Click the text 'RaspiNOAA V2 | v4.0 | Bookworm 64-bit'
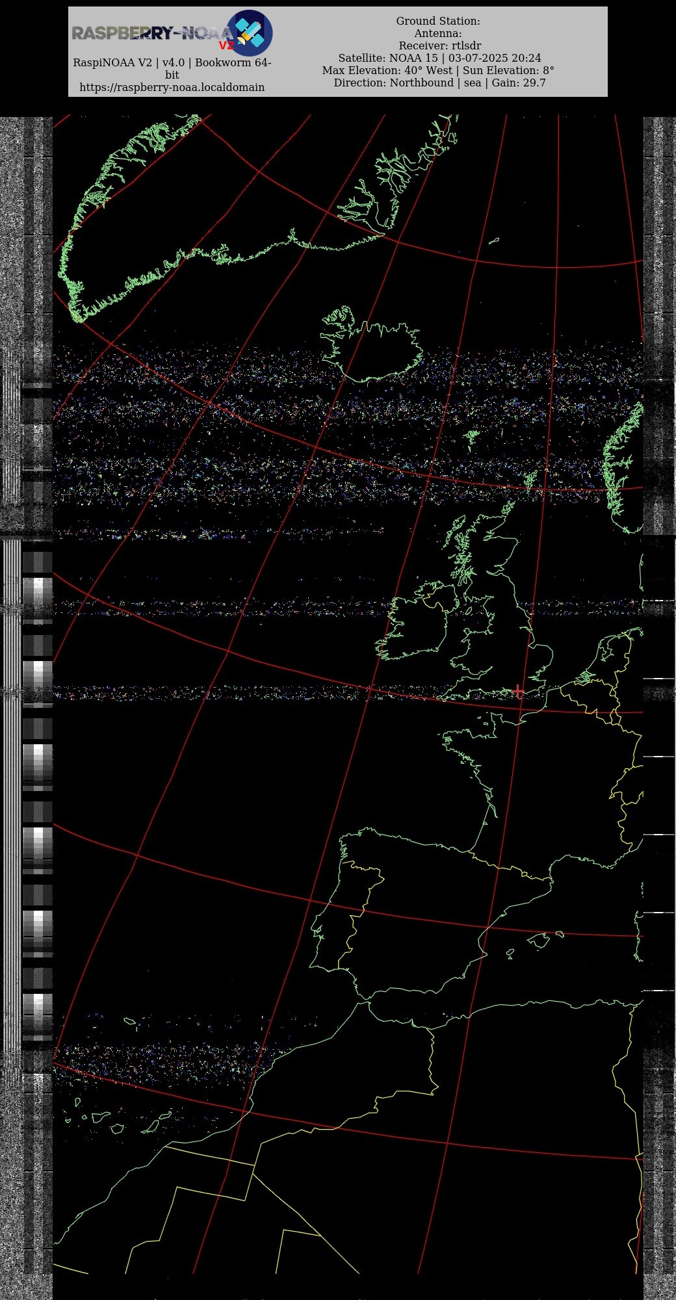This screenshot has height=1300, width=676. tap(172, 69)
